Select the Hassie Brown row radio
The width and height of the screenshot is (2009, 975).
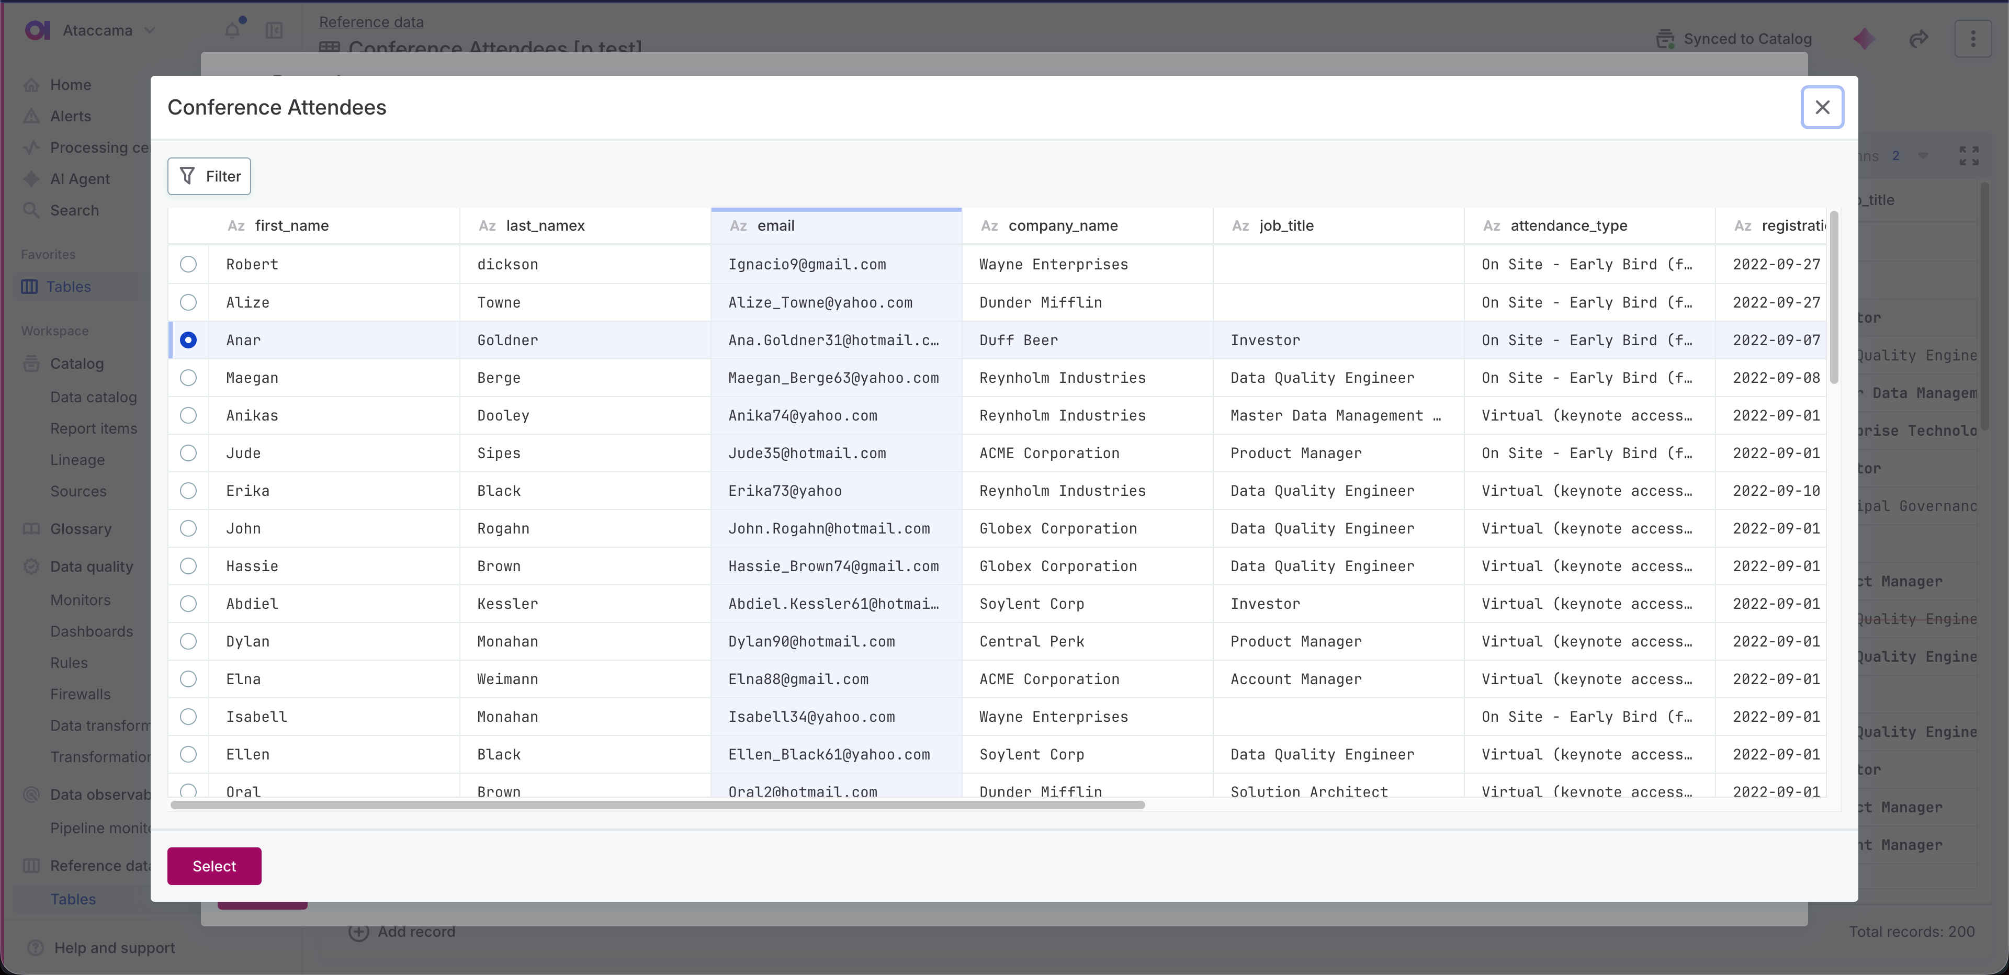(x=188, y=566)
